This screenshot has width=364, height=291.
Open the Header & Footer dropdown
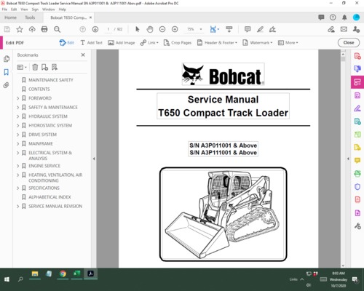217,43
